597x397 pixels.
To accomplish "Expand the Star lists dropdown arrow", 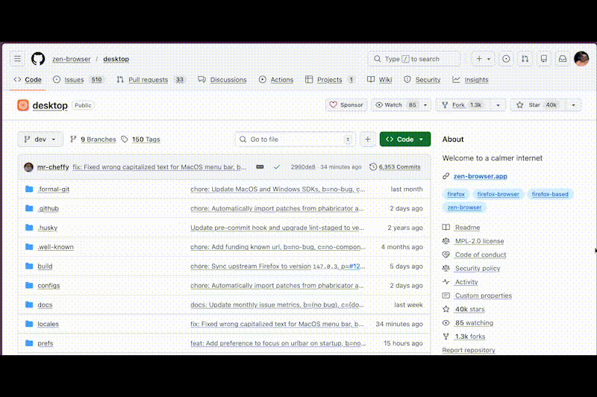I will [x=573, y=104].
